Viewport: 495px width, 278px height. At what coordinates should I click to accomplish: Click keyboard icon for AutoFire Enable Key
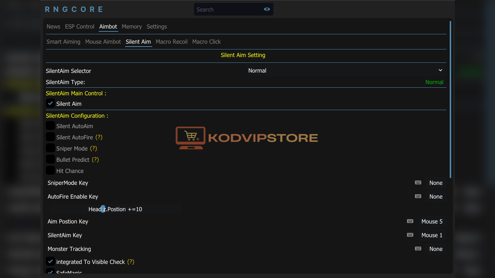click(418, 196)
